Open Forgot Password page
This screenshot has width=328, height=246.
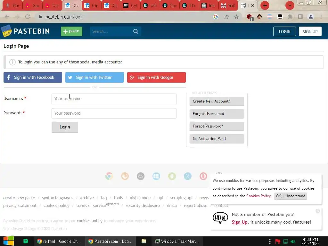tap(217, 126)
